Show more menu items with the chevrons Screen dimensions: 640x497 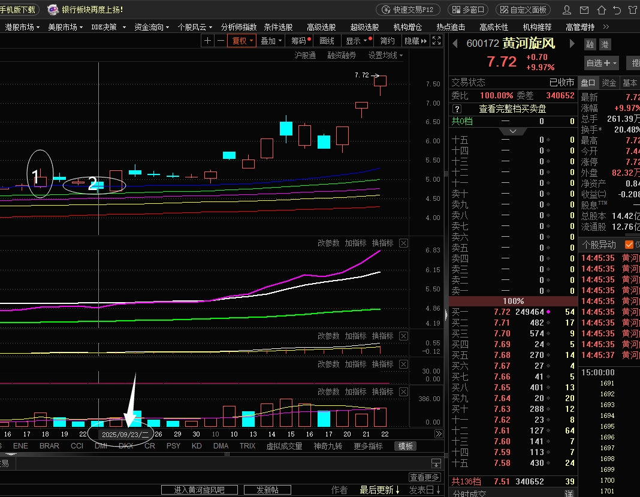[606, 27]
